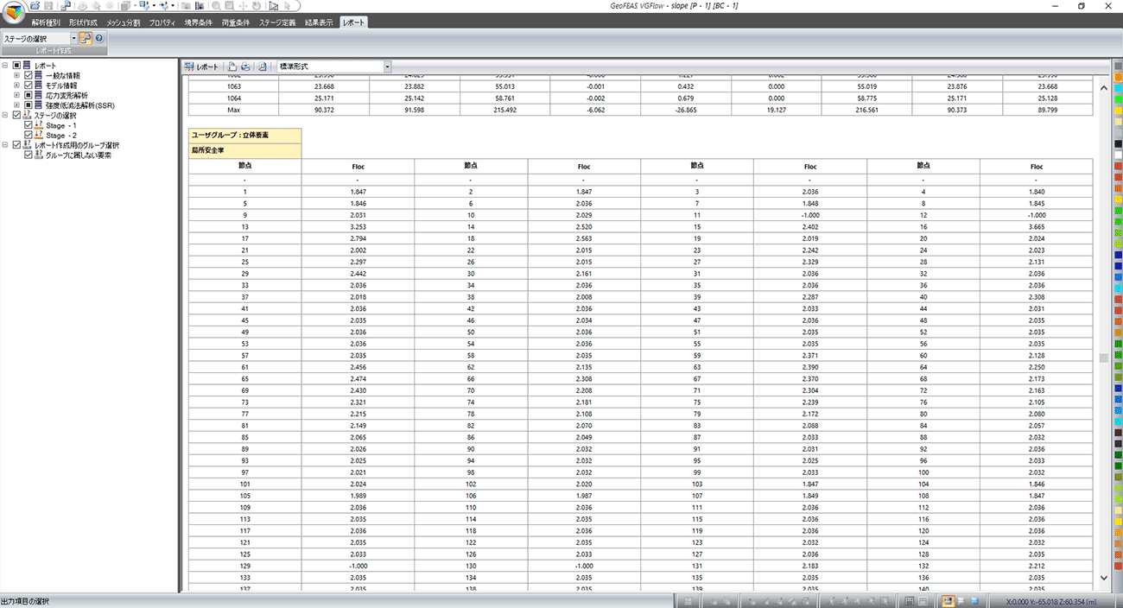Collapse レポート作成用のグループ選択 node
This screenshot has width=1123, height=608.
click(5, 145)
